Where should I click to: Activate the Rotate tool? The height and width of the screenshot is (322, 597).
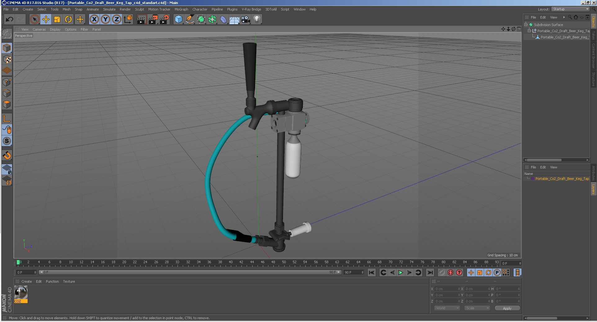(68, 20)
